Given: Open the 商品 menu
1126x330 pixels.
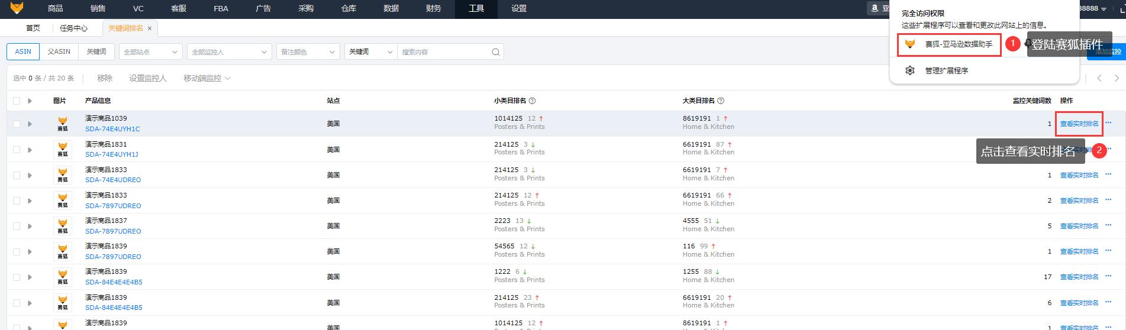Looking at the screenshot, I should coord(55,8).
